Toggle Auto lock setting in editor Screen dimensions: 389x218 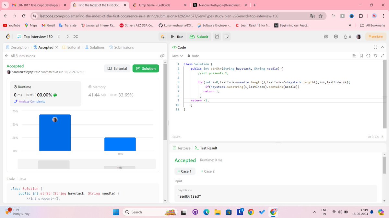point(194,56)
